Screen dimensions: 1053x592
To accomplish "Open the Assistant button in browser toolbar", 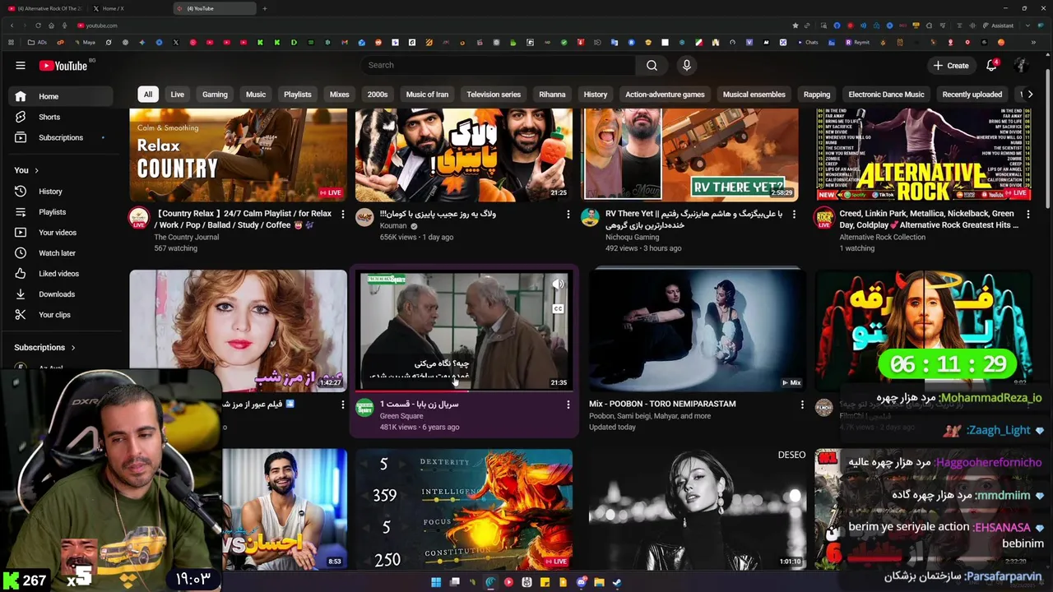I will 998,25.
